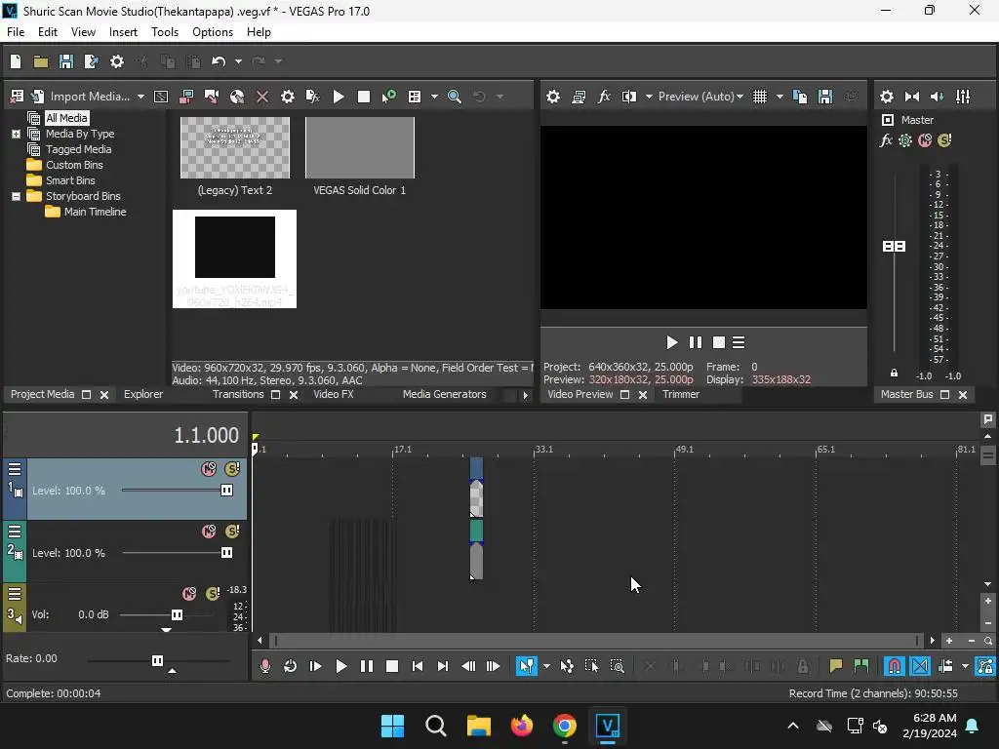Toggle Split Screen View in preview toolbar
This screenshot has height=749, width=999.
[629, 97]
